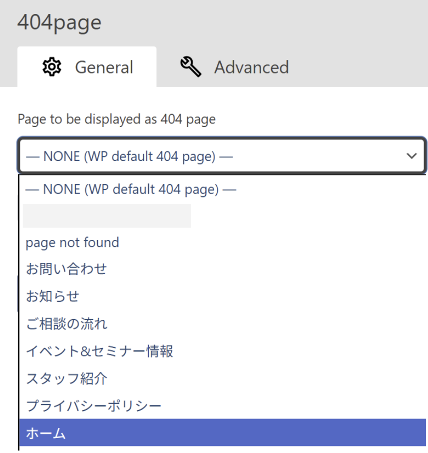Image resolution: width=428 pixels, height=453 pixels.
Task: Switch to the General tab label
Action: tap(104, 67)
